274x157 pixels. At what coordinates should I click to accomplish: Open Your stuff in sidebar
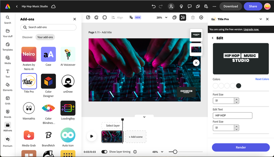(x=8, y=33)
